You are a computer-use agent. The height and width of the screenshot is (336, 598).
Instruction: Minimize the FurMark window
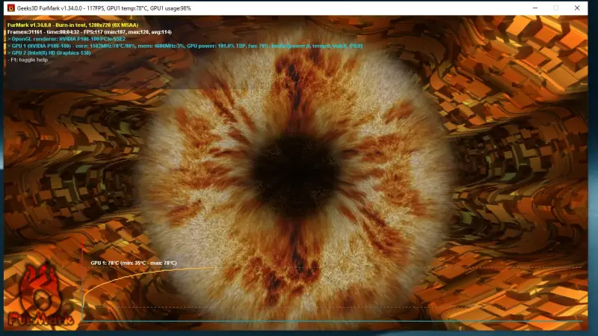tap(535, 8)
